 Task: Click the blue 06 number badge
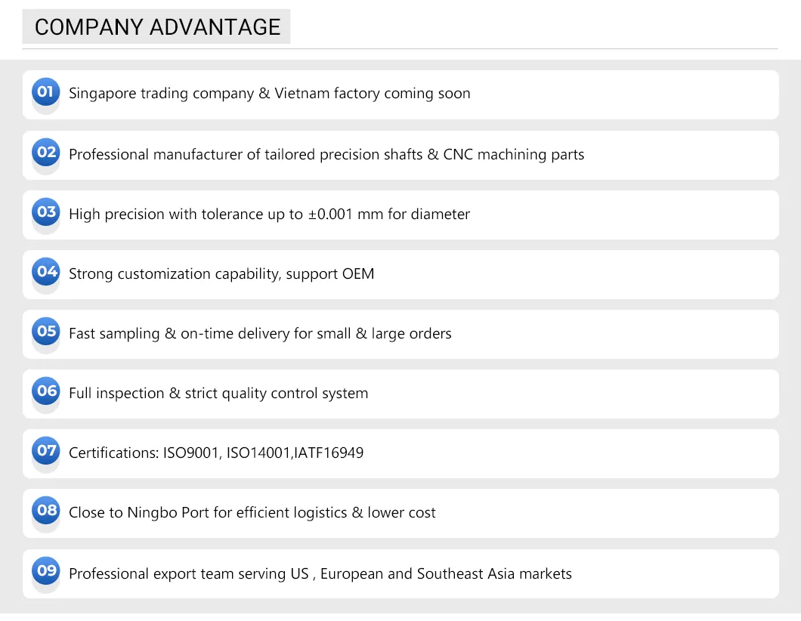[x=46, y=391]
